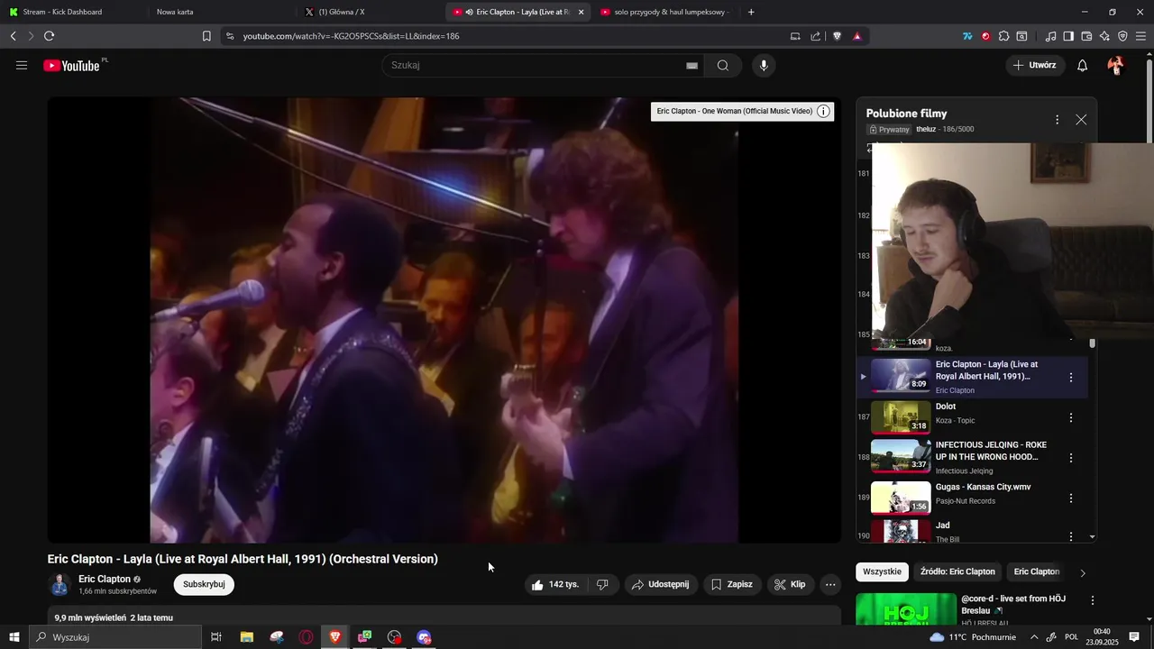
Task: Reload the page in the browser
Action: pos(49,36)
